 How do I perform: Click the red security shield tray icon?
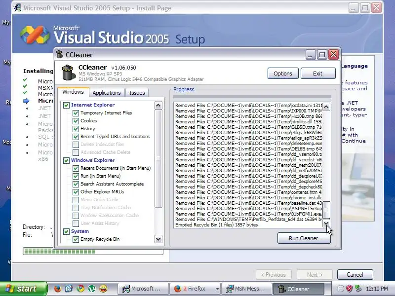point(349,289)
